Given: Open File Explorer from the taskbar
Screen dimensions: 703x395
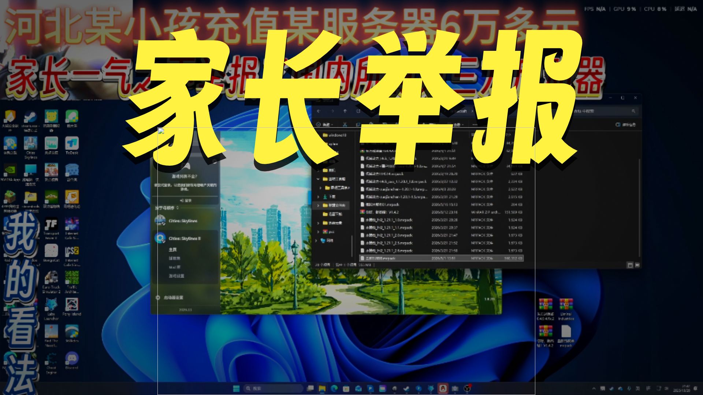Looking at the screenshot, I should (322, 388).
